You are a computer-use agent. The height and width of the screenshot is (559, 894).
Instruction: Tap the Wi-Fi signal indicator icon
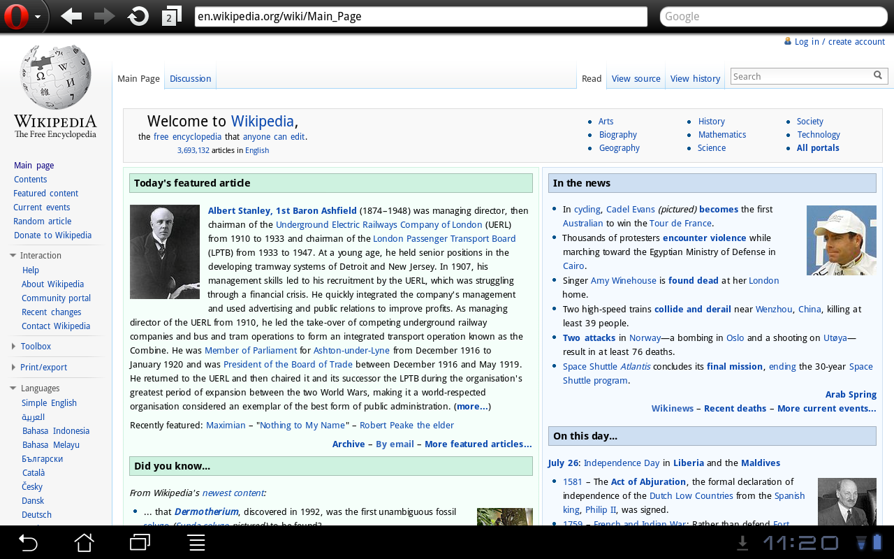[861, 542]
